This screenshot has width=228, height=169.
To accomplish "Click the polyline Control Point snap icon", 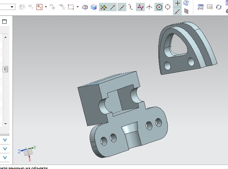I will coord(141,7).
